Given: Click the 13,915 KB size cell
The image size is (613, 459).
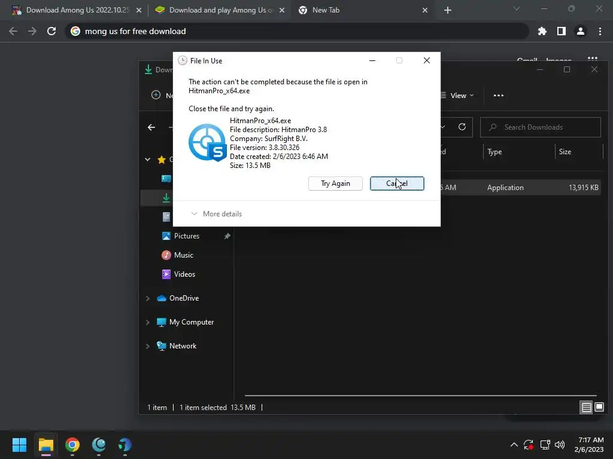Looking at the screenshot, I should click(x=583, y=188).
